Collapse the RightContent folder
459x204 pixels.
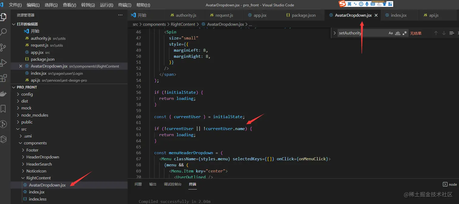tap(69, 178)
